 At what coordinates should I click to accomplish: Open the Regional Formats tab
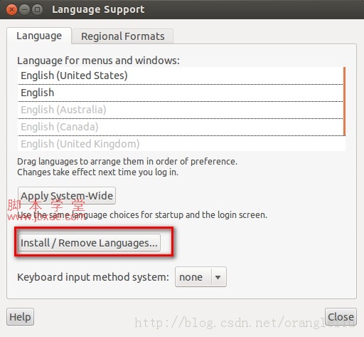point(123,36)
